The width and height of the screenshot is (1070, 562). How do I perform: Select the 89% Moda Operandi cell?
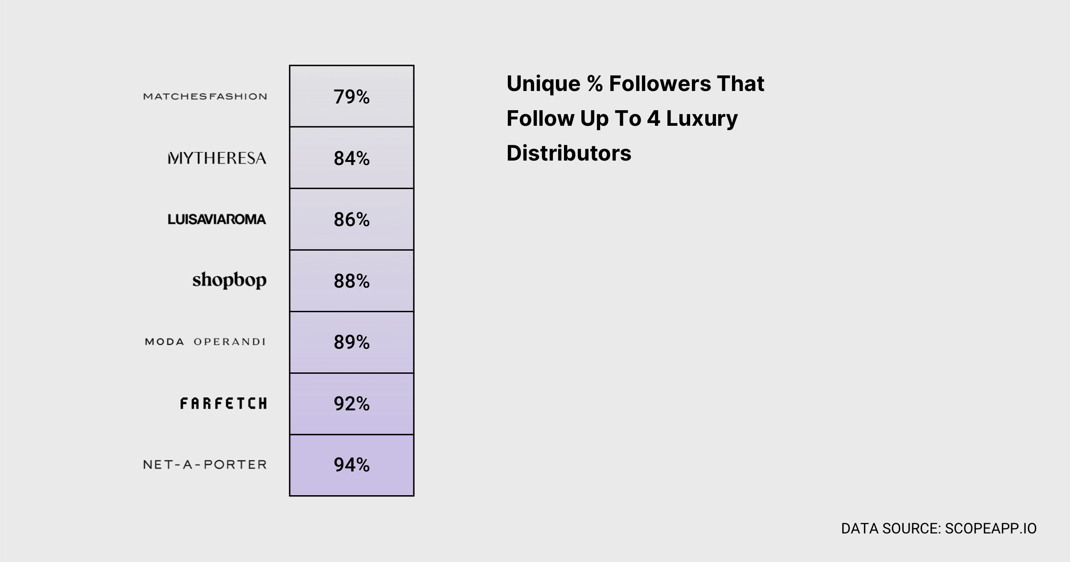352,343
